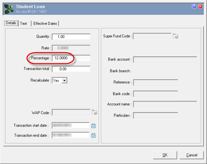
Task: Select the Details tab
Action: point(11,24)
